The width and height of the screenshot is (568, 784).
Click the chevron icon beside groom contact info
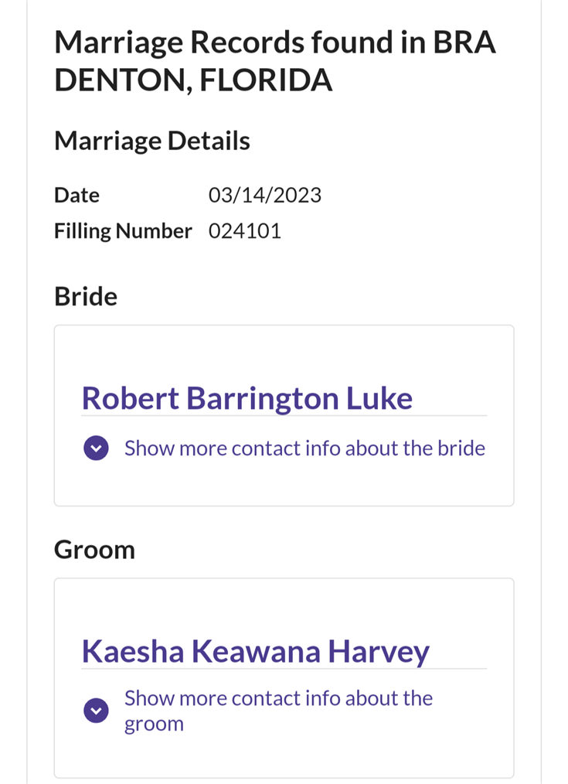(x=96, y=711)
